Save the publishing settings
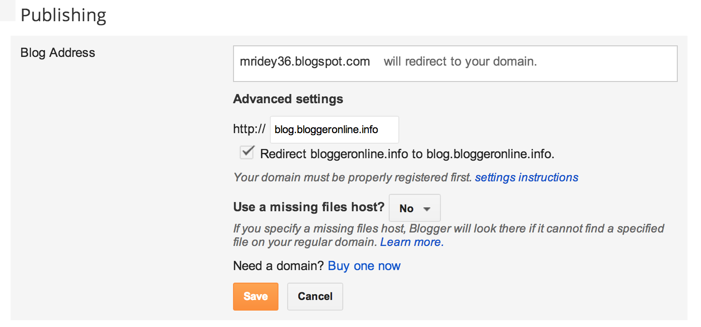This screenshot has height=327, width=701. 255,296
